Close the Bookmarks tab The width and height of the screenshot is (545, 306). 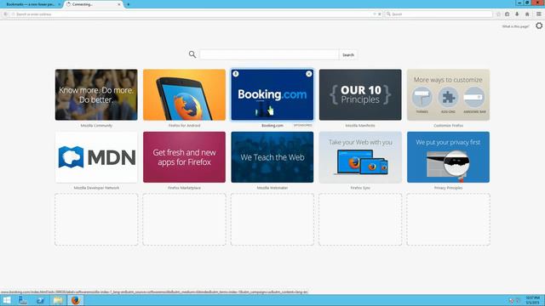click(x=59, y=4)
